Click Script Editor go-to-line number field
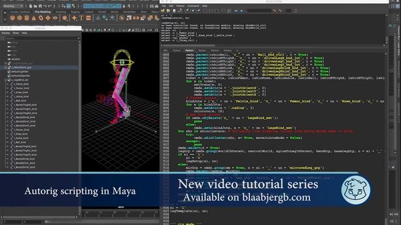Screen dimensions: 401x225 [x=288, y=11]
